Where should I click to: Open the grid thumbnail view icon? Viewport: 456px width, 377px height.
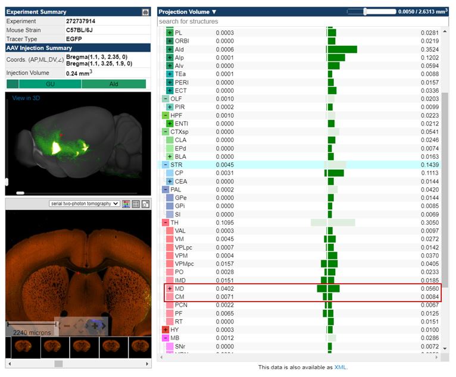pyautogui.click(x=136, y=204)
